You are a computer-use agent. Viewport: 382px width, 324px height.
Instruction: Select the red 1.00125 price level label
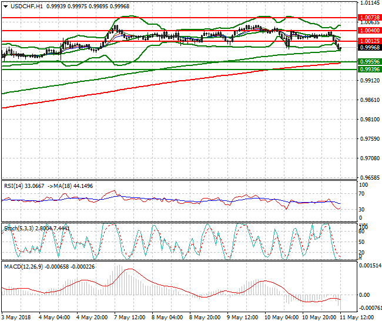pyautogui.click(x=370, y=41)
